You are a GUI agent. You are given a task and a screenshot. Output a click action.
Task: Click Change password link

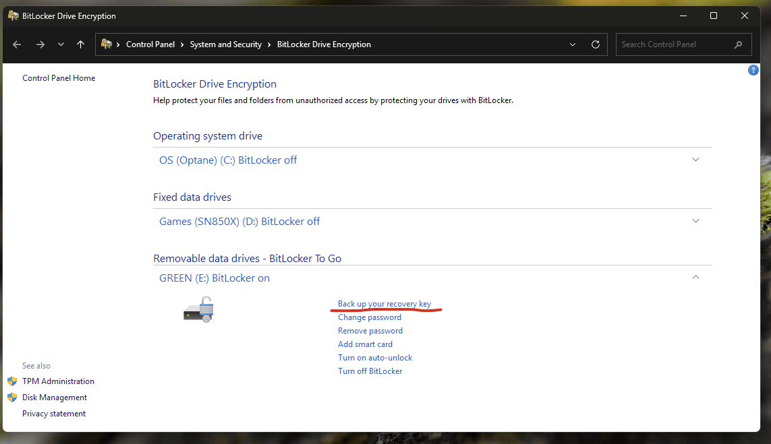(369, 317)
